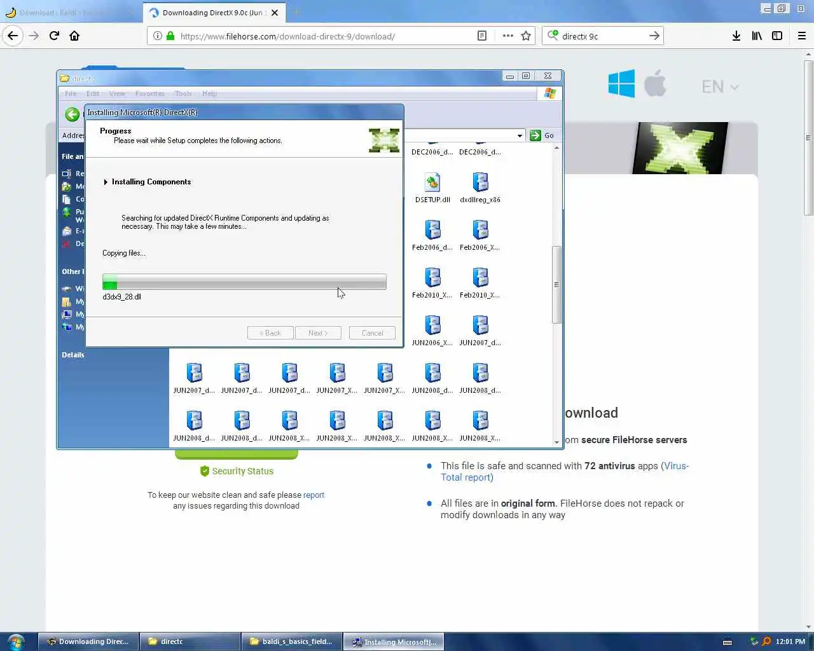Image resolution: width=814 pixels, height=651 pixels.
Task: Click the directx 9c search field
Action: (x=601, y=36)
